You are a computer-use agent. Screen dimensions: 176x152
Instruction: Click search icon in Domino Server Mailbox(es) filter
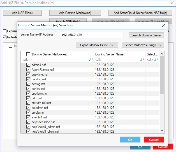tap(91, 59)
